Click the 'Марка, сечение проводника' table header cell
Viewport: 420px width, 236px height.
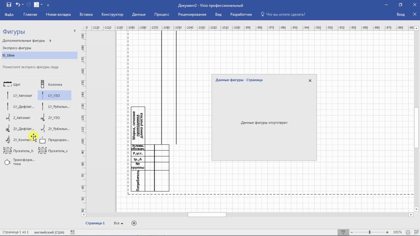[138, 126]
